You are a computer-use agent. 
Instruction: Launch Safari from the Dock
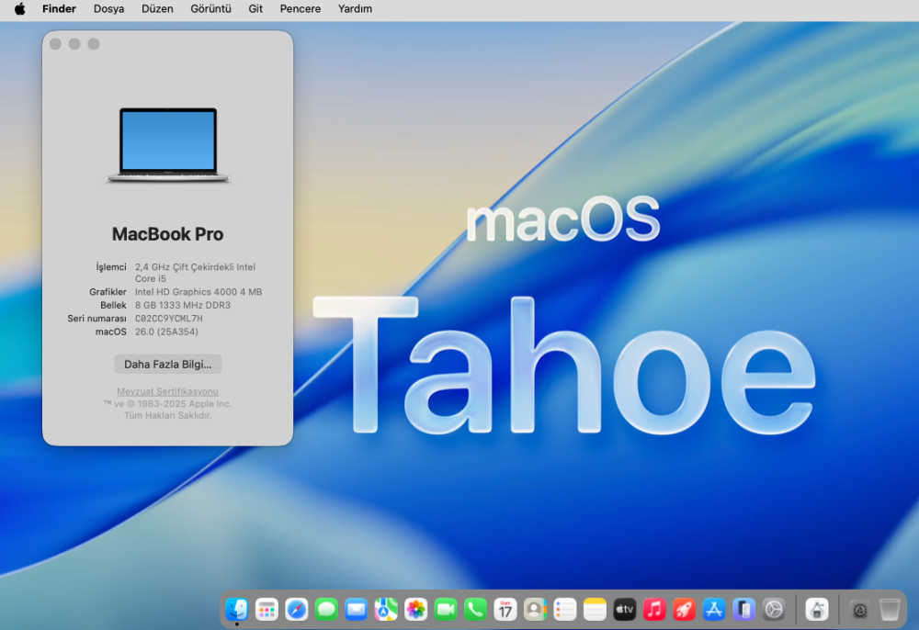pyautogui.click(x=297, y=610)
